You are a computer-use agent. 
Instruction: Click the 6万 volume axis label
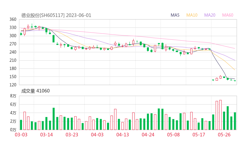click(x=13, y=104)
